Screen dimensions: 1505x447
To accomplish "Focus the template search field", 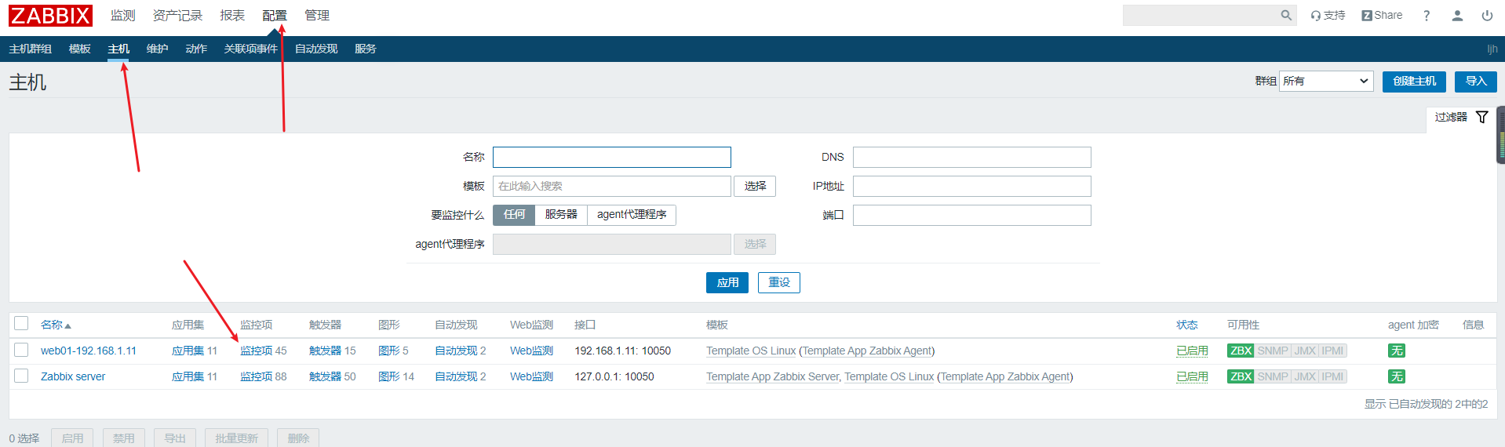I will [x=612, y=186].
